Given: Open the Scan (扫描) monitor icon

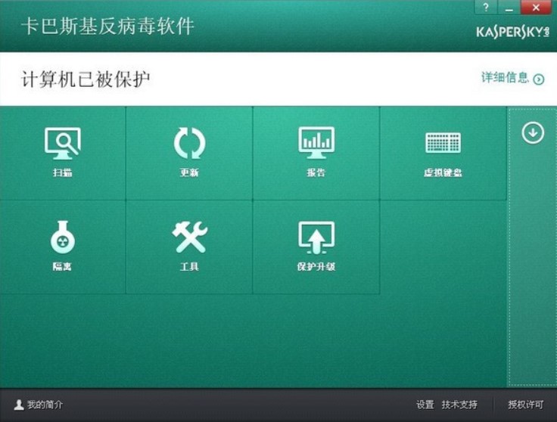Looking at the screenshot, I should click(63, 144).
